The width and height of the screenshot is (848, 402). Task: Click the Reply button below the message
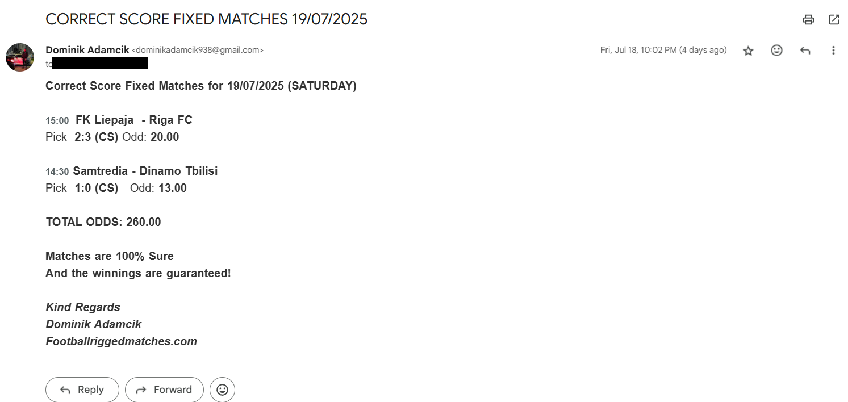[x=82, y=390]
